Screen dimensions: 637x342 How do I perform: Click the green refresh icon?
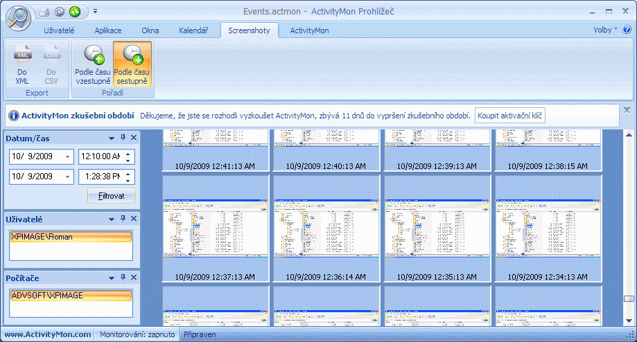(75, 12)
